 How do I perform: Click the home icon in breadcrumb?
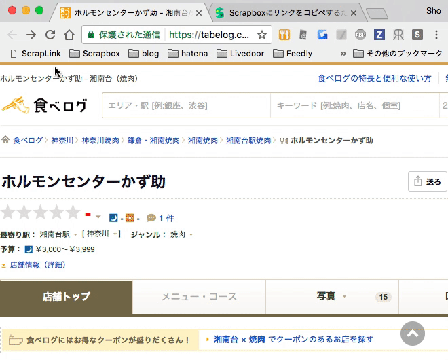[x=5, y=140]
